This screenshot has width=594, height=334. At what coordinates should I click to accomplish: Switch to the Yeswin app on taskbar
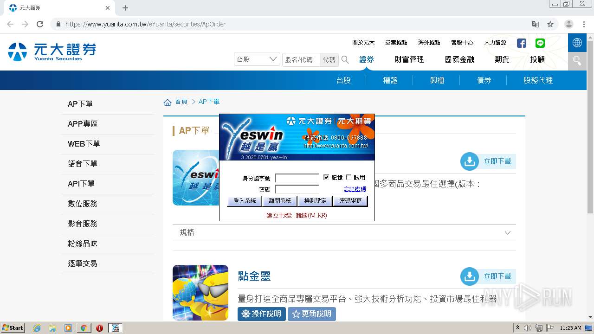tap(115, 328)
